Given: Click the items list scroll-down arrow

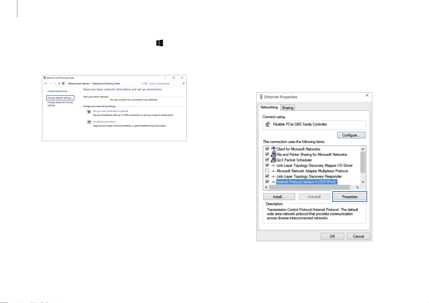Looking at the screenshot, I should (363, 182).
